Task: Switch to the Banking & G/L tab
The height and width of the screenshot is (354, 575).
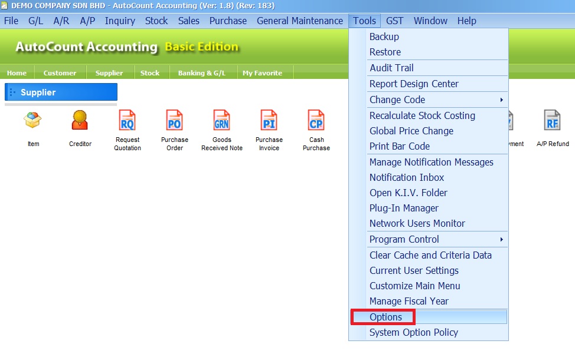Action: (x=202, y=73)
